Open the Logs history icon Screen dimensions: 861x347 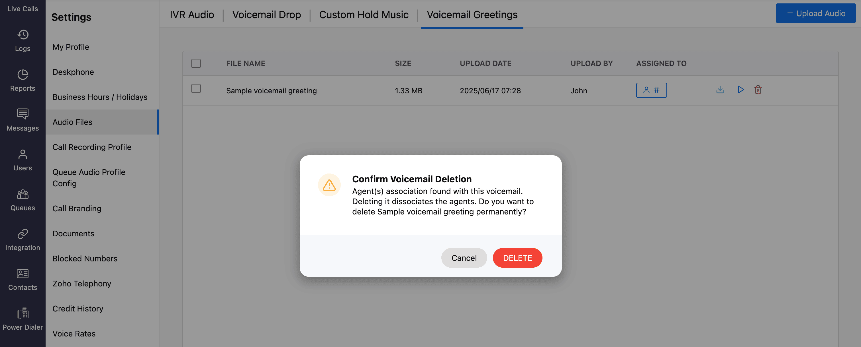(x=23, y=35)
